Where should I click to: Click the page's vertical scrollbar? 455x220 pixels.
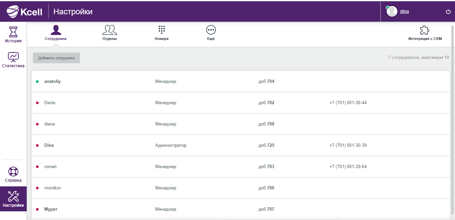(x=453, y=120)
